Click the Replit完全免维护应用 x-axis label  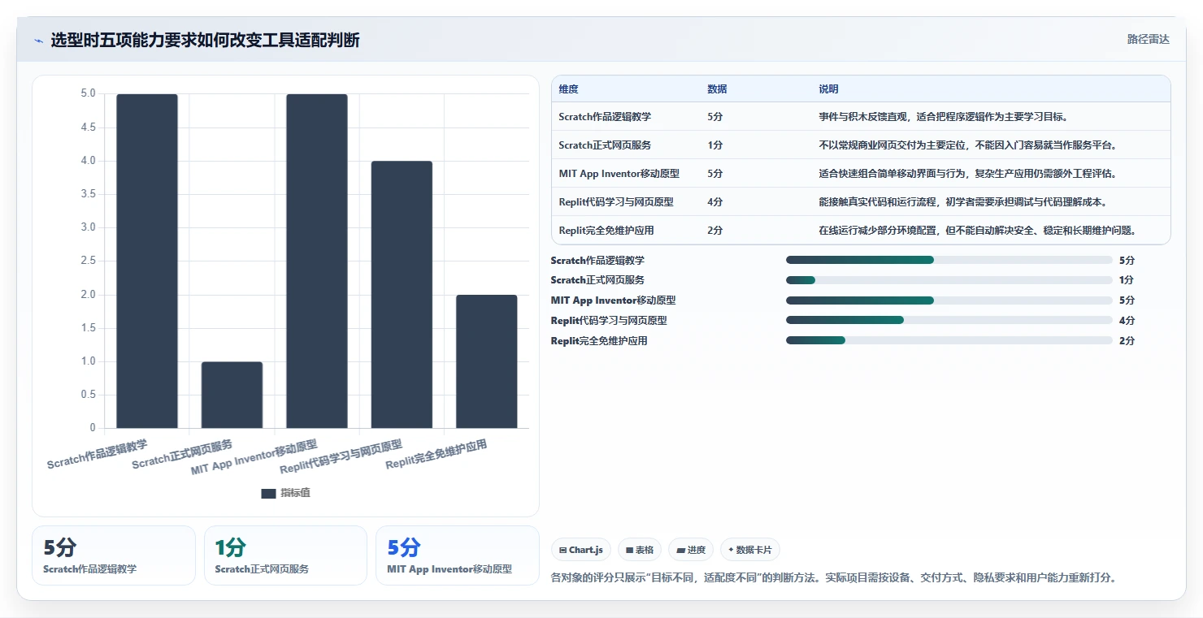click(436, 454)
